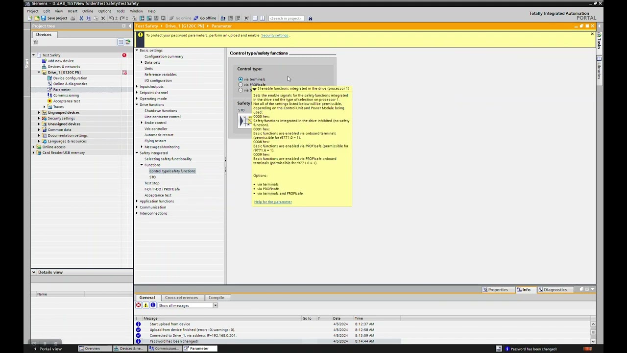Viewport: 627px width, 353px height.
Task: Switch to the Cross-references tab
Action: 181,298
